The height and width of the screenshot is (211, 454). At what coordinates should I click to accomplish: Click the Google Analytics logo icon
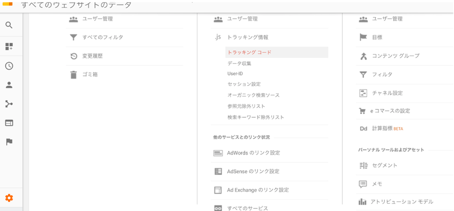pos(7,4)
